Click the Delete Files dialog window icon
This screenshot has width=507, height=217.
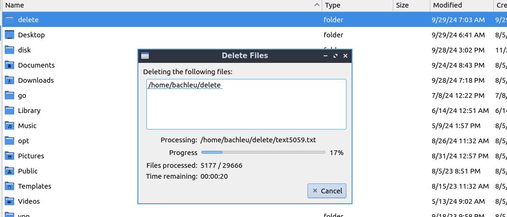pyautogui.click(x=145, y=56)
